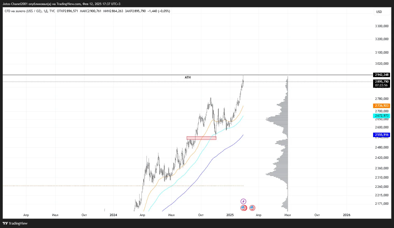The width and height of the screenshot is (394, 228).
Task: Click the bar countdown timer 07:22:56
Action: point(381,85)
